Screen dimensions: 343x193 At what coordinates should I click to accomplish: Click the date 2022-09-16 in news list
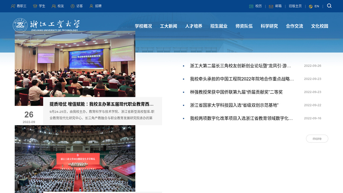tap(313, 118)
